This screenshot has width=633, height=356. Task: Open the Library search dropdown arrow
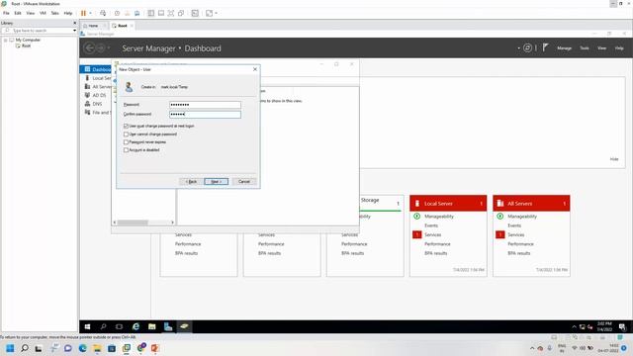pyautogui.click(x=75, y=31)
